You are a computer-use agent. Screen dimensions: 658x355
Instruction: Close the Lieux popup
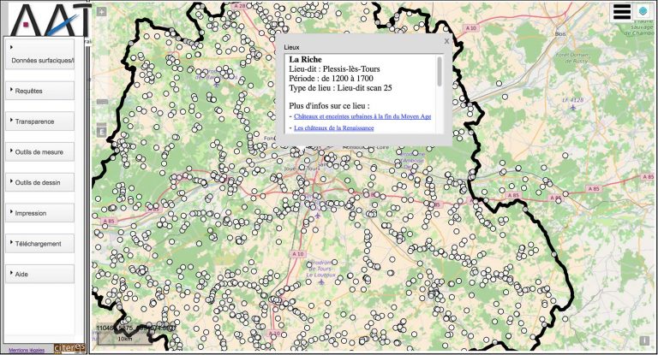pos(446,40)
